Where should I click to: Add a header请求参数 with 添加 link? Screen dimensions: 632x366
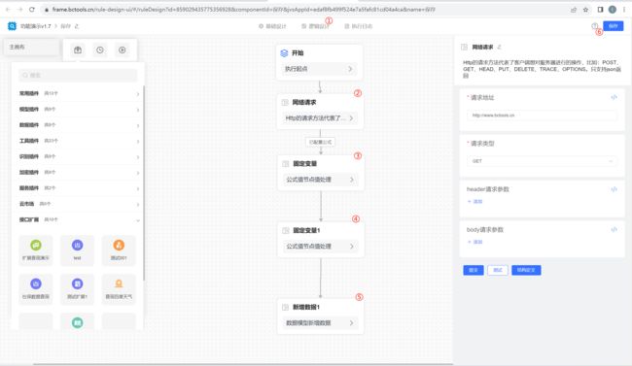474,201
